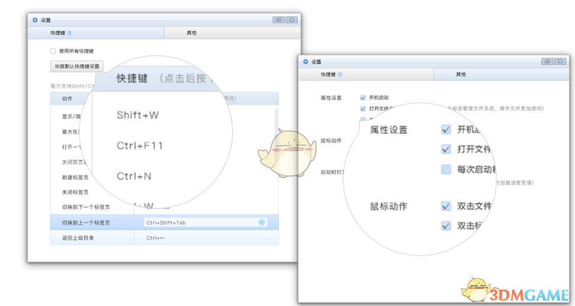
Task: Click gear icon in right 设置 window title
Action: point(306,62)
